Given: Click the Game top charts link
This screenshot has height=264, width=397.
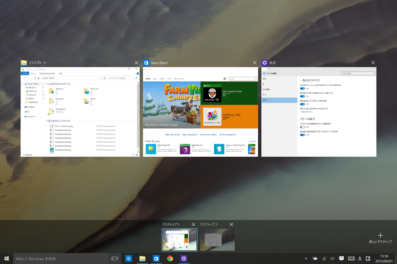Looking at the screenshot, I should (x=208, y=135).
